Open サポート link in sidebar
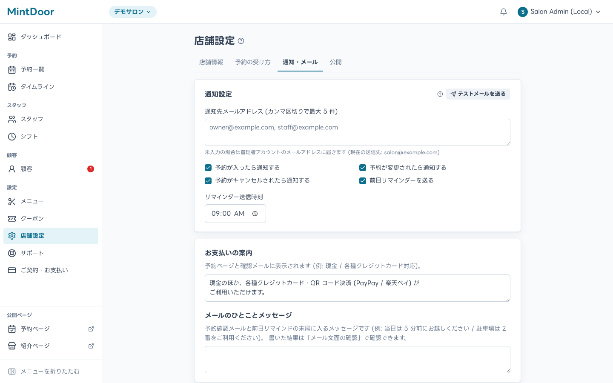The width and height of the screenshot is (613, 383). tap(51, 253)
